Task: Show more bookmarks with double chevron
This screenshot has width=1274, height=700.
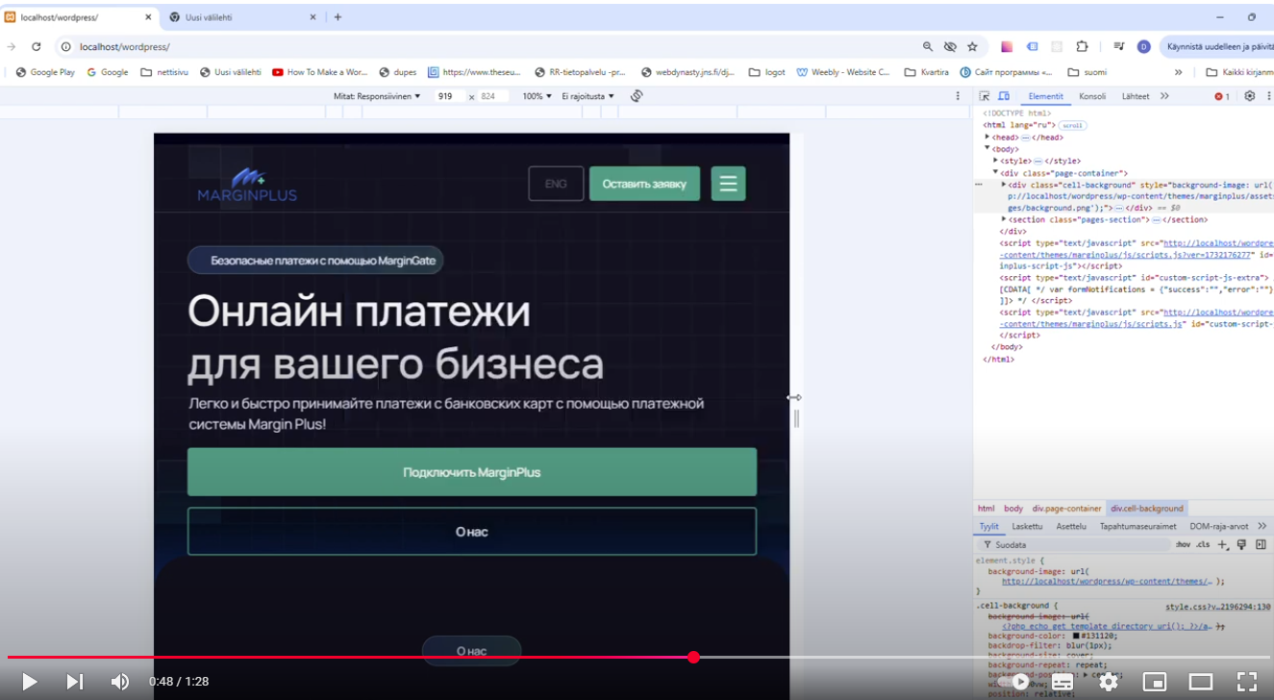Action: tap(1178, 72)
